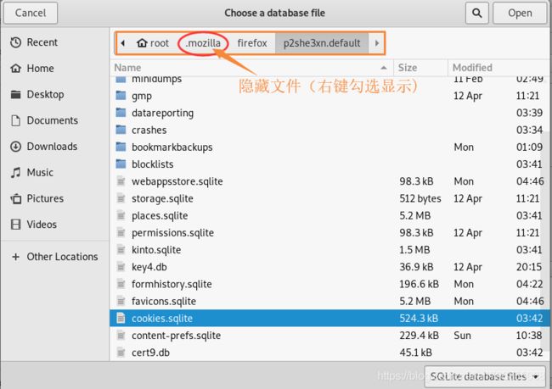Click the Pictures camera icon in sidebar
This screenshot has width=552, height=389.
15,198
